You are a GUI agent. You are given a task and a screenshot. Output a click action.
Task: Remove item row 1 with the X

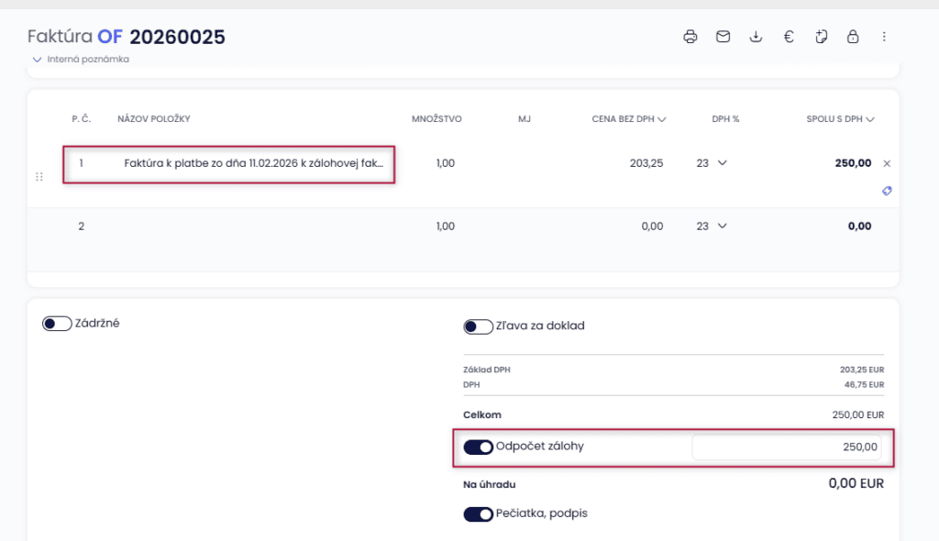pyautogui.click(x=887, y=163)
